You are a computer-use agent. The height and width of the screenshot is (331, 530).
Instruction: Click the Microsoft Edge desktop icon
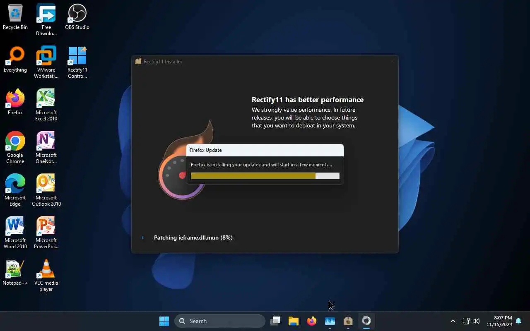[x=15, y=190]
